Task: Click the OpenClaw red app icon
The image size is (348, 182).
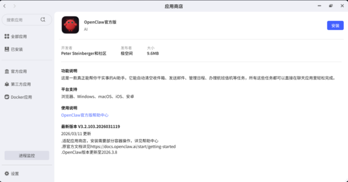Action: coord(71,25)
